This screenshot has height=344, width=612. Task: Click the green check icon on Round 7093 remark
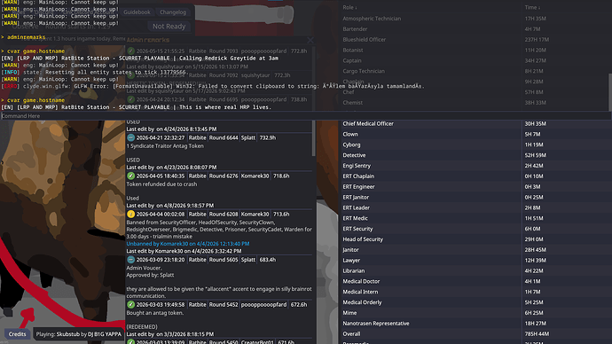pyautogui.click(x=130, y=51)
